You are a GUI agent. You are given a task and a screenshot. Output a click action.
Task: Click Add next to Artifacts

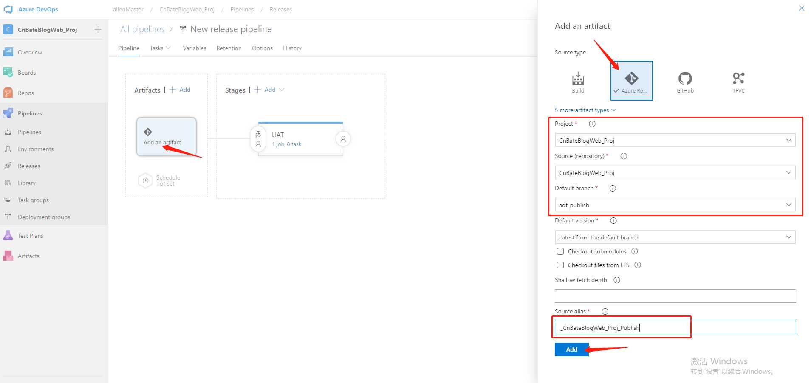coord(180,90)
